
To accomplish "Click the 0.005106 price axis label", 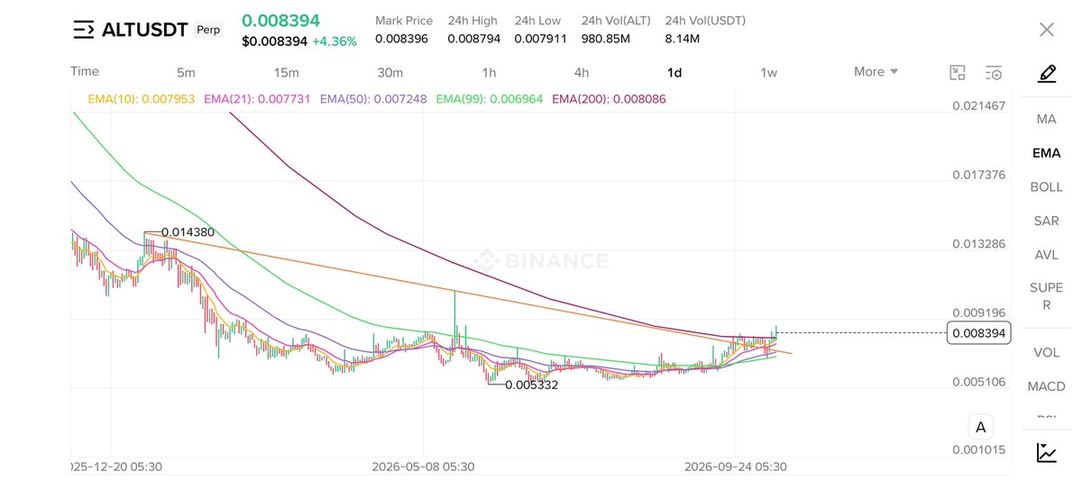I will coord(978,381).
